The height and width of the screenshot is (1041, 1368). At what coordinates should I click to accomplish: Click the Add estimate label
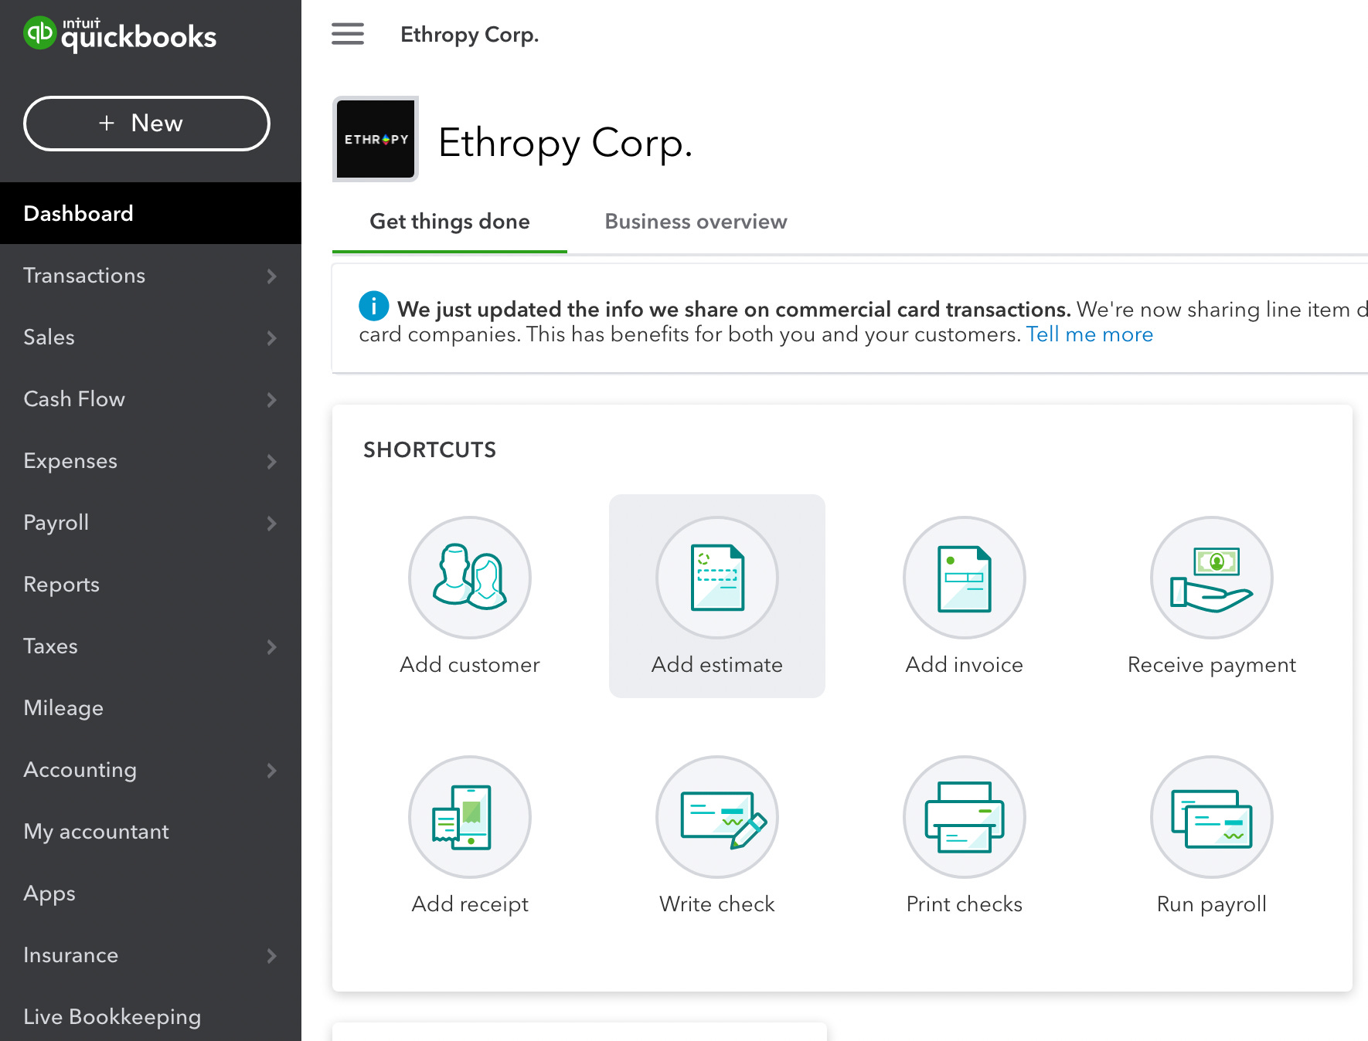pyautogui.click(x=717, y=665)
